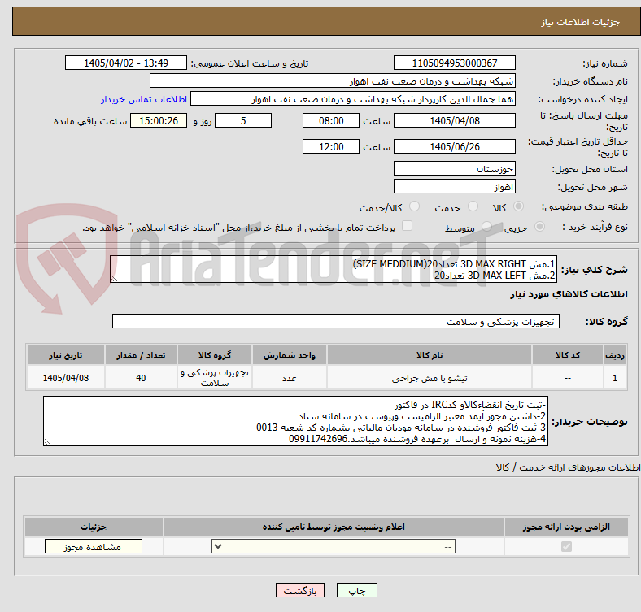This screenshot has width=641, height=612.
Task: Click the شماره نیاز number field
Action: (454, 63)
